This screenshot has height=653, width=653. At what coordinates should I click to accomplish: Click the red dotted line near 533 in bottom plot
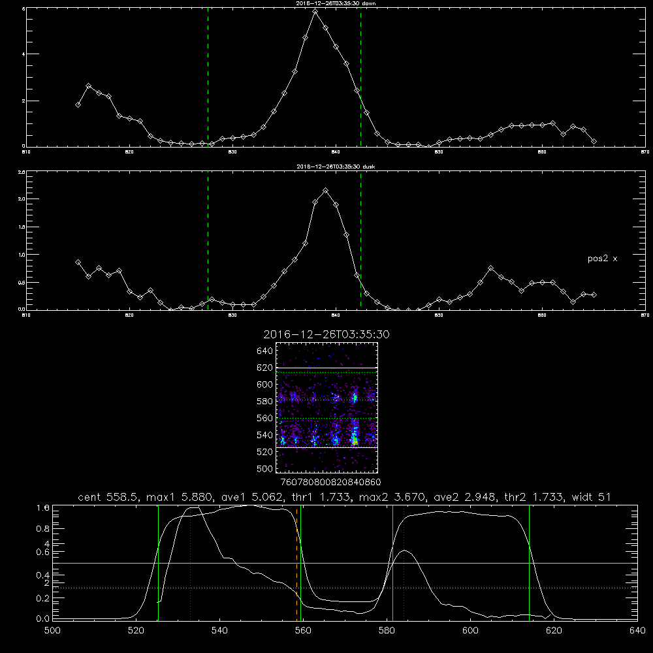tap(190, 562)
